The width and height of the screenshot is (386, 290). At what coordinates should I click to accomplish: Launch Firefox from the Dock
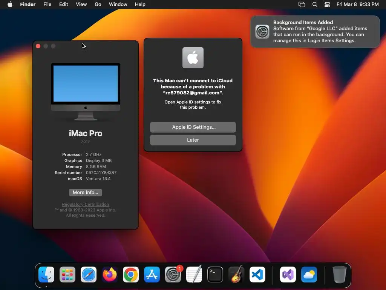point(110,275)
